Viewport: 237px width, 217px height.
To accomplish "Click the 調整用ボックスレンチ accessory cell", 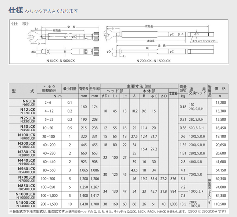I will (x=209, y=191).
